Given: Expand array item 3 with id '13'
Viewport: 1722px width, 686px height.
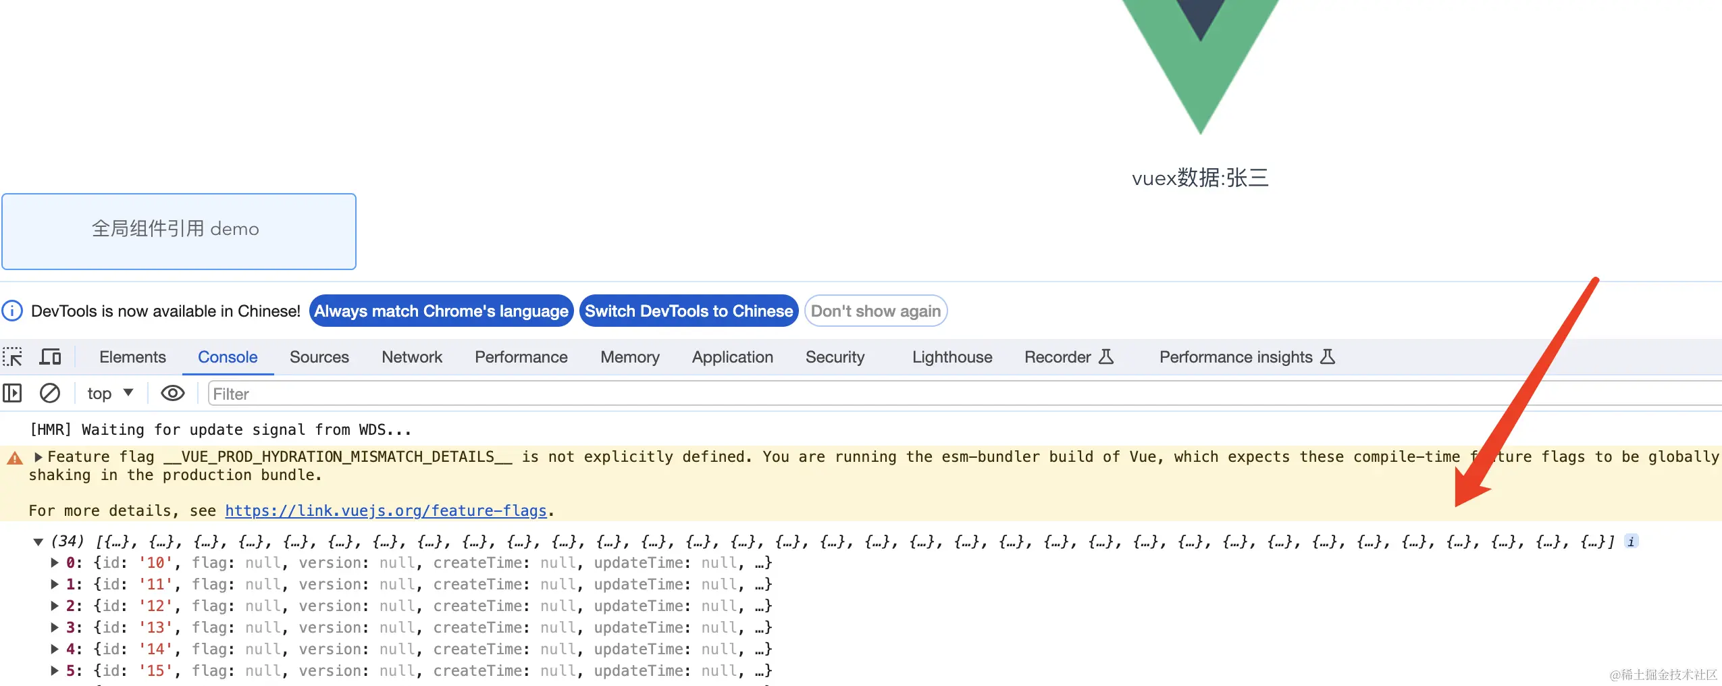Looking at the screenshot, I should point(55,627).
